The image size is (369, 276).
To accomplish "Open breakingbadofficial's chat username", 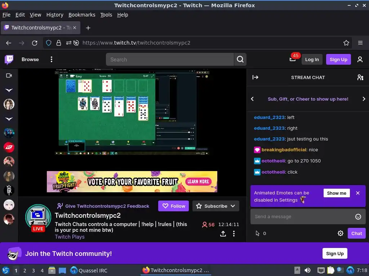I will pyautogui.click(x=284, y=150).
